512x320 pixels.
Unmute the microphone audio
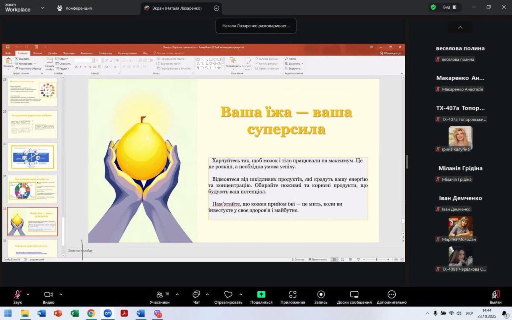(x=18, y=297)
